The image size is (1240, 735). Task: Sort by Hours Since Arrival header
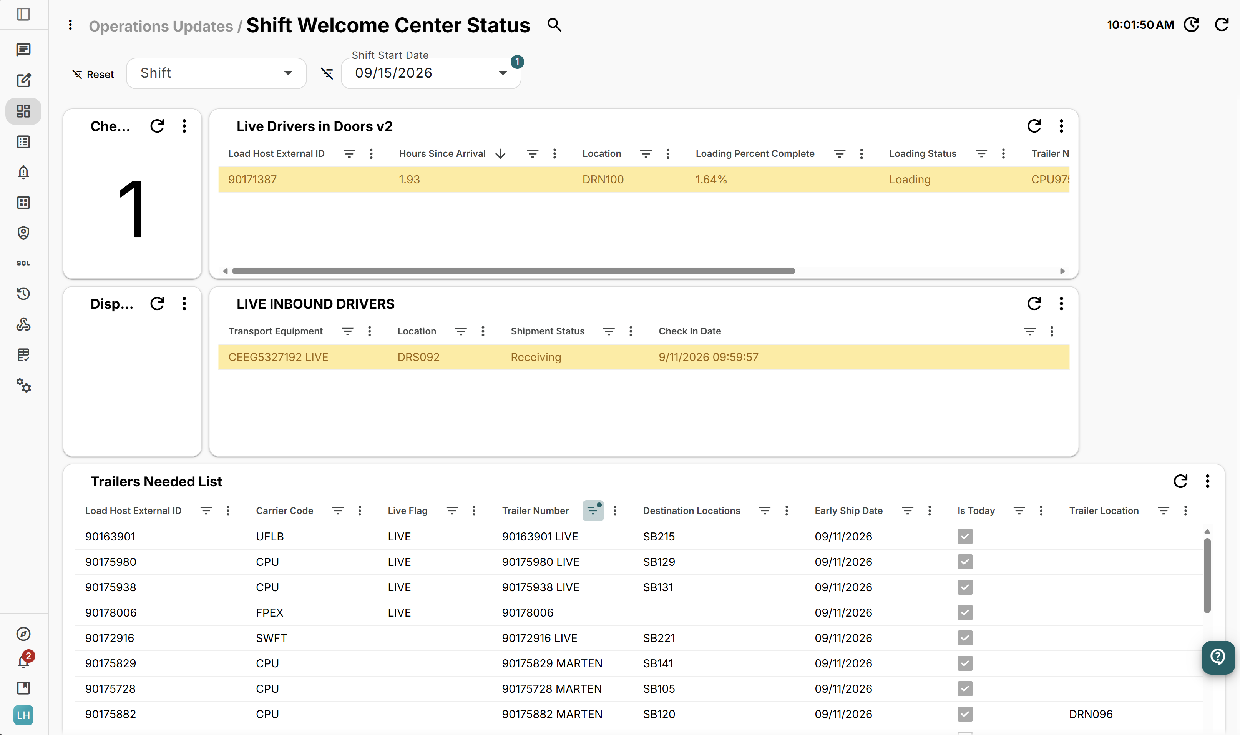(x=442, y=153)
